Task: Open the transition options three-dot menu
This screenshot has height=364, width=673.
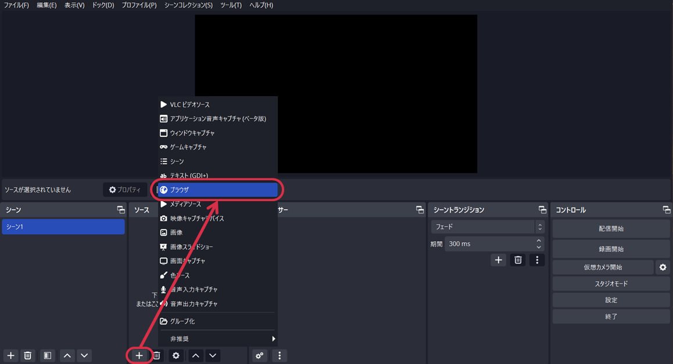Action: (x=536, y=260)
